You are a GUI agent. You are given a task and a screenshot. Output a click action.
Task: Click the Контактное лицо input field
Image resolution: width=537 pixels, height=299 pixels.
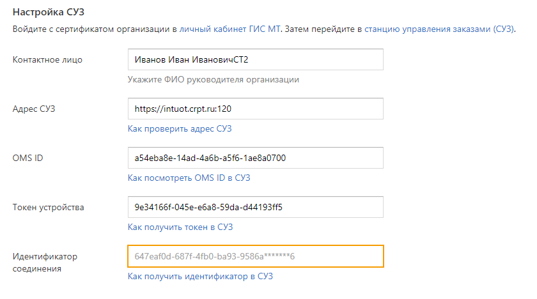(255, 59)
